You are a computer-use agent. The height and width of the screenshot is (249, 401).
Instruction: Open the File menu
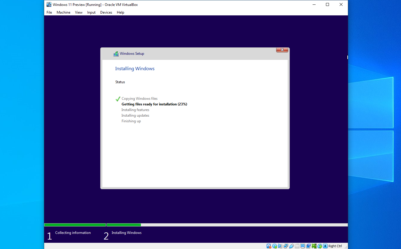[x=49, y=12]
